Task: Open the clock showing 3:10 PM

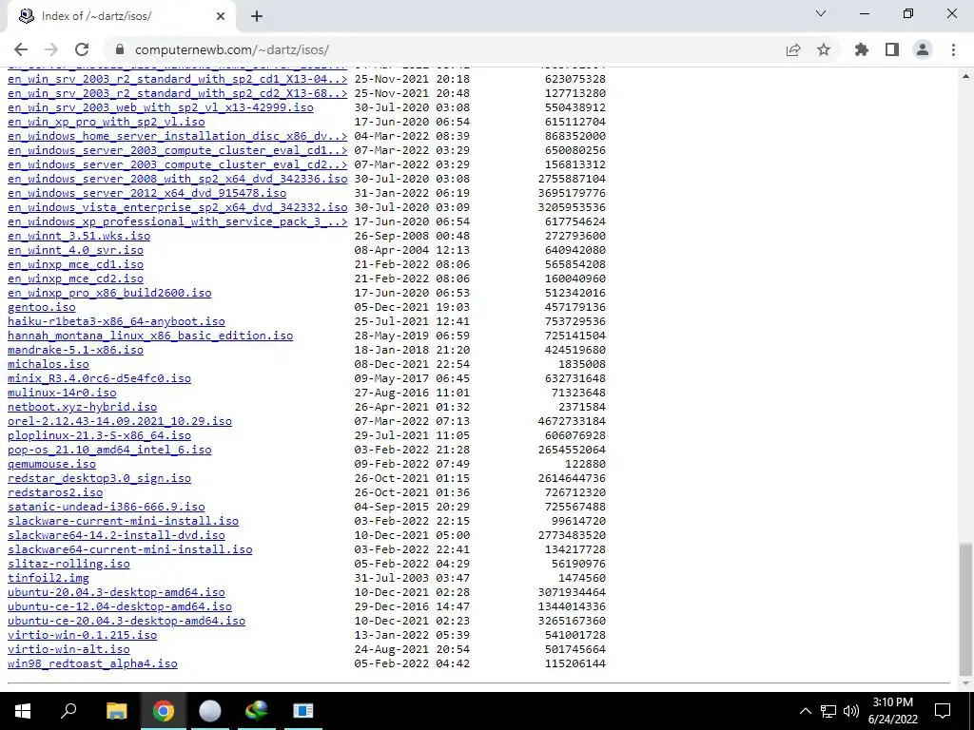Action: (892, 711)
